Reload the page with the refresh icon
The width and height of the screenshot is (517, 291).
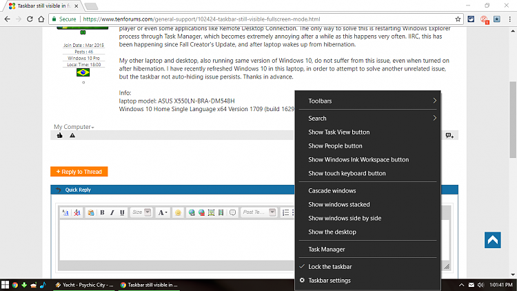pos(30,19)
